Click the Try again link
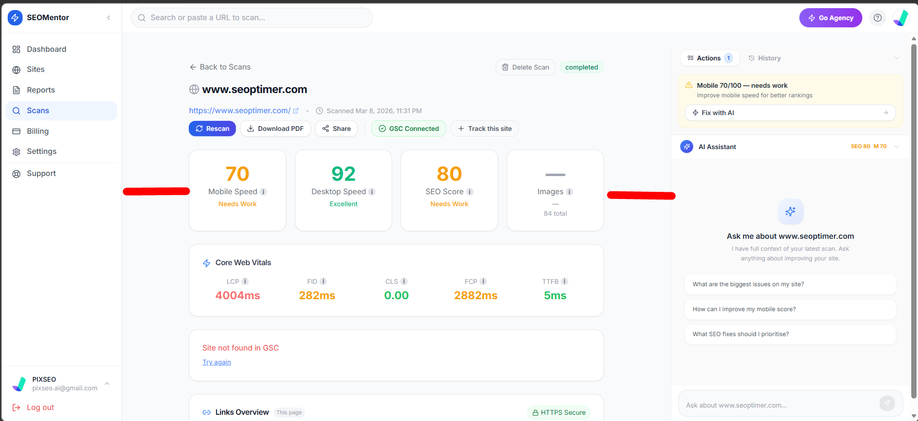 coord(217,363)
